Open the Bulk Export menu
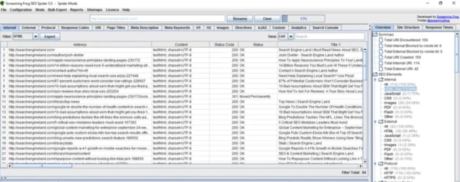460x182 pixels. [x=57, y=9]
